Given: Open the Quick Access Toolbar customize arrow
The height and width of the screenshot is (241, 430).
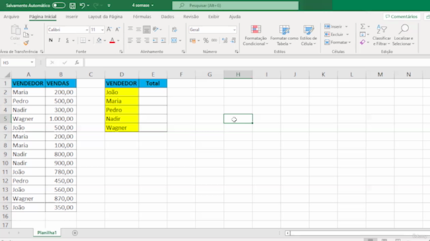Looking at the screenshot, I should [109, 5].
